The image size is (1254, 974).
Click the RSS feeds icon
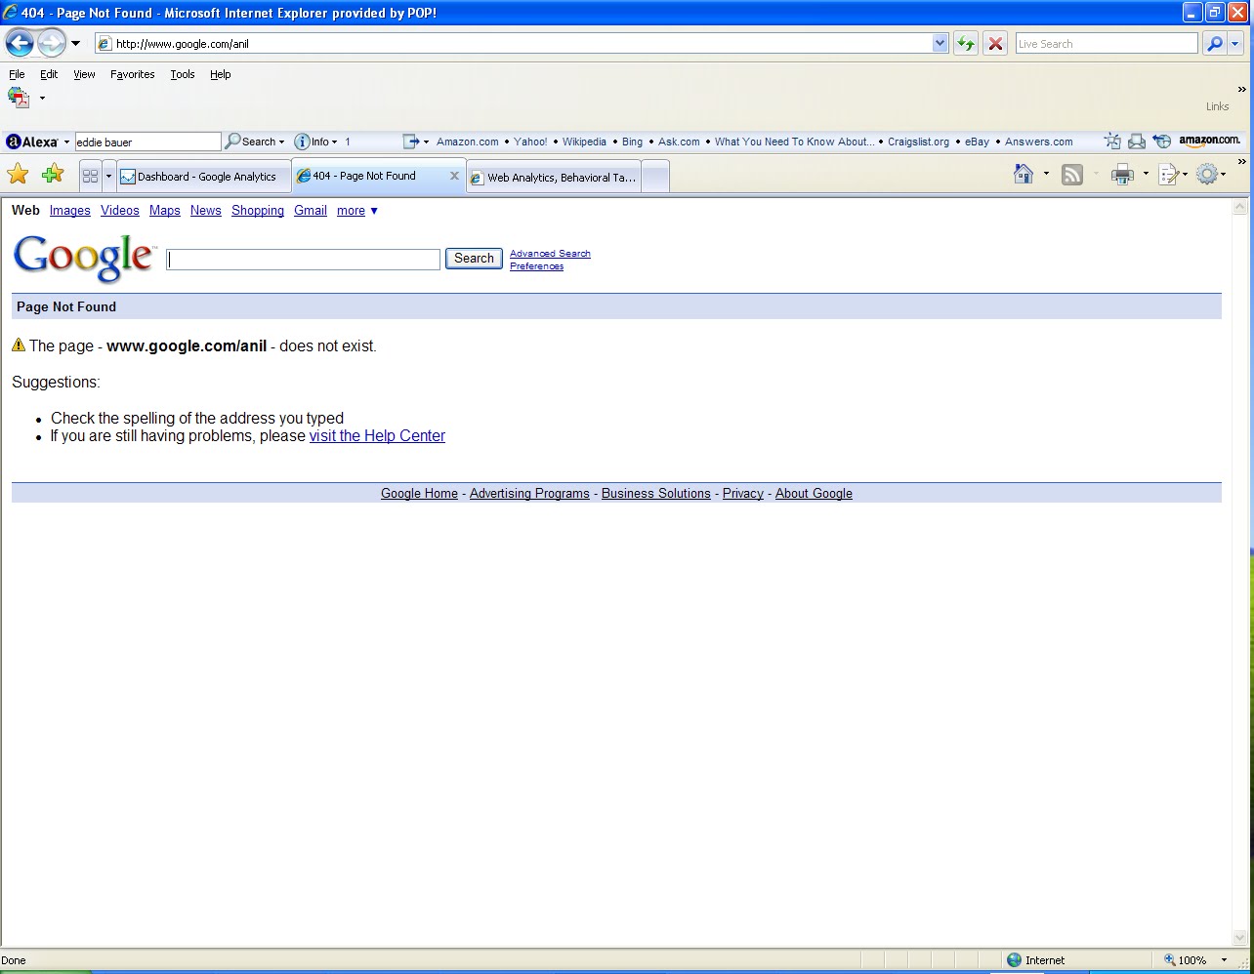coord(1071,175)
